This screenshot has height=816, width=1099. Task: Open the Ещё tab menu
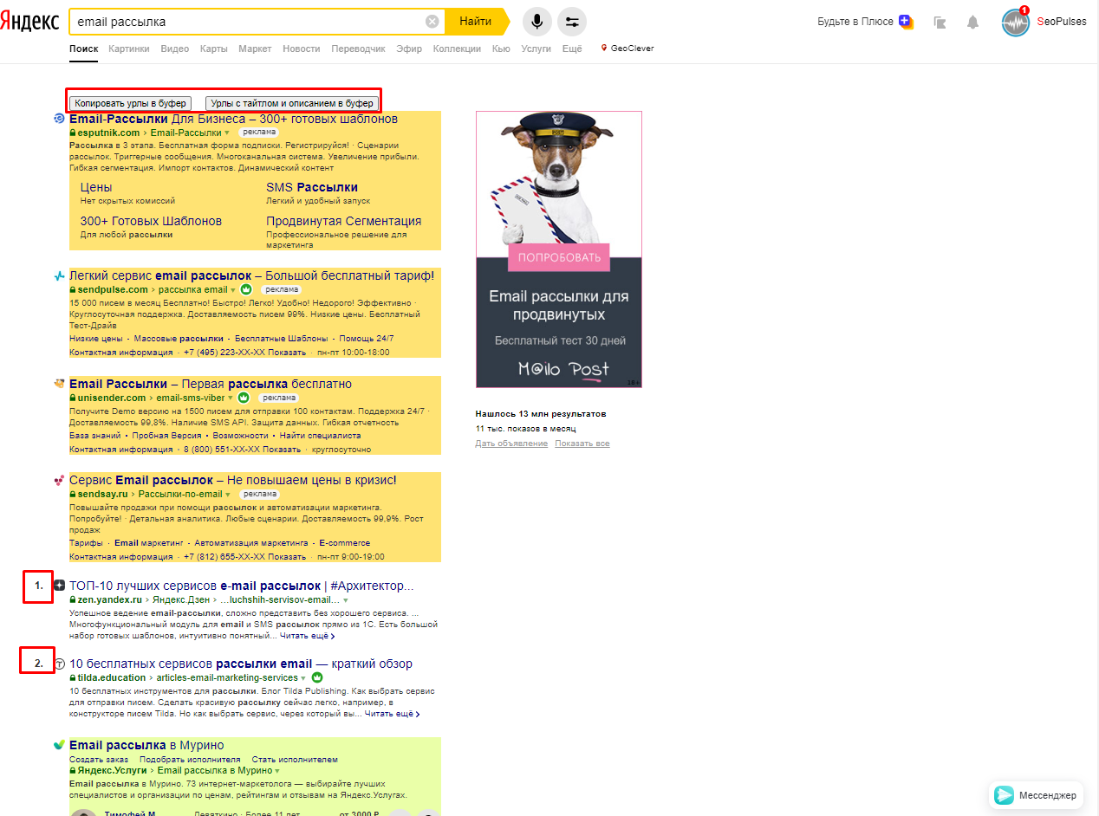[x=572, y=49]
